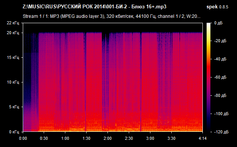Click the '1:30' time axis label
Image resolution: width=237 pixels, height=147 pixels.
click(87, 138)
